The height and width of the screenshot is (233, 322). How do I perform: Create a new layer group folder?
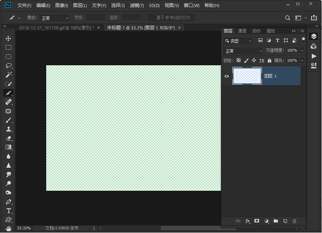click(x=276, y=221)
